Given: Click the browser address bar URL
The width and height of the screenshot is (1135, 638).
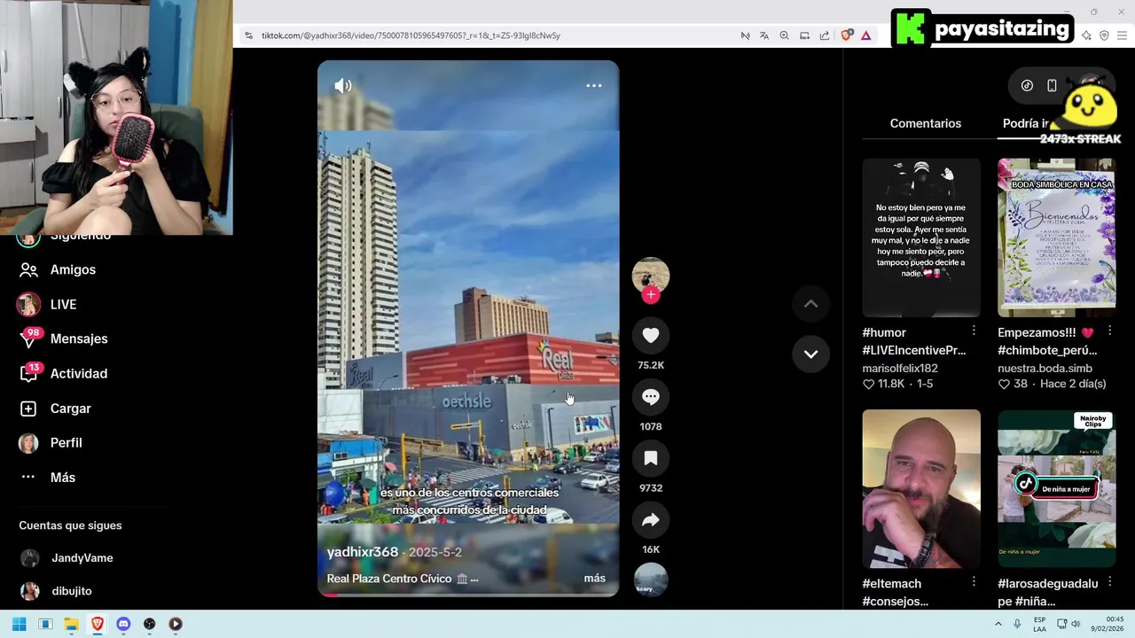Looking at the screenshot, I should 411,35.
